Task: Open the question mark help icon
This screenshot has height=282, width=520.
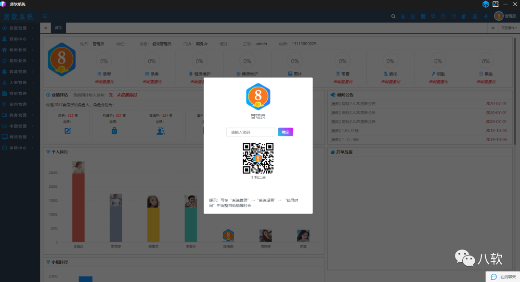Action: 443,16
